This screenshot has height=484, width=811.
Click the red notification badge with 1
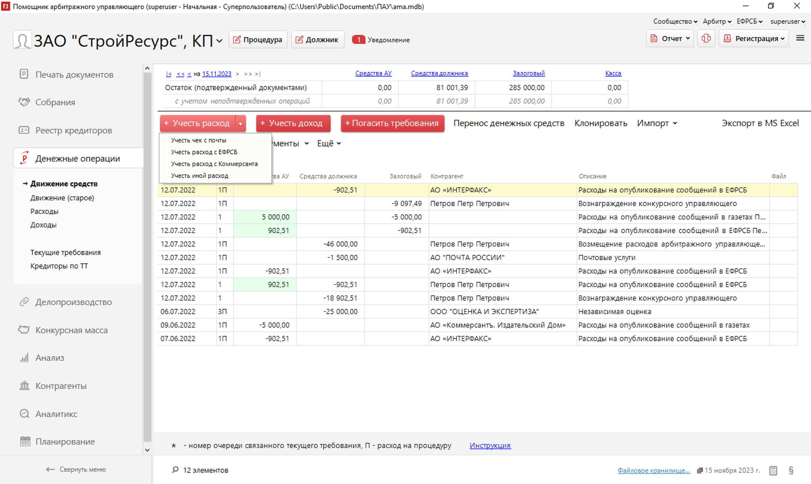click(x=359, y=40)
